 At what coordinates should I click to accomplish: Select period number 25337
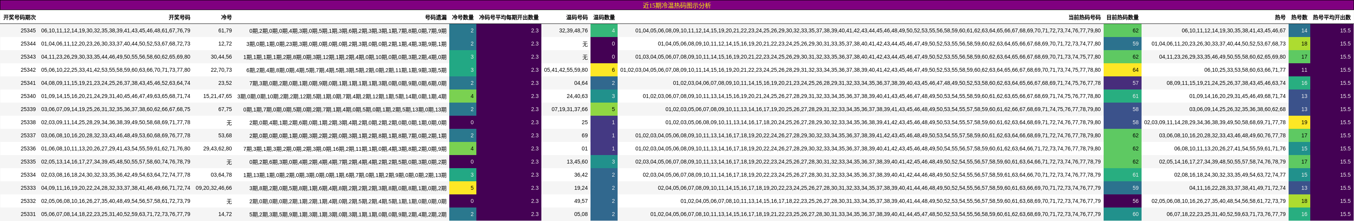pyautogui.click(x=28, y=135)
